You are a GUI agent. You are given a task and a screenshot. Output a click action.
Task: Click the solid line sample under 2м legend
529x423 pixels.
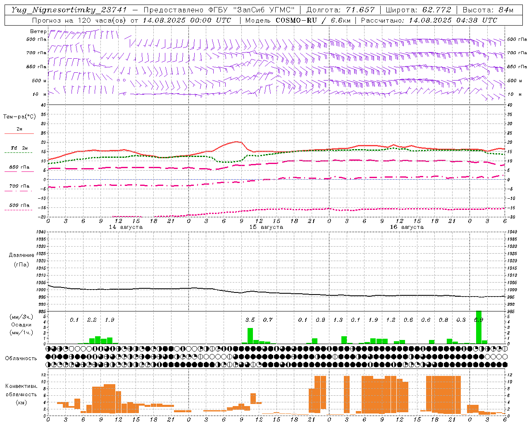point(19,133)
